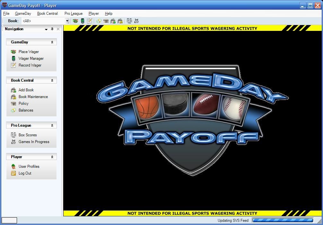Click the Add Book toolbar icon
323x225 pixels.
[113, 21]
